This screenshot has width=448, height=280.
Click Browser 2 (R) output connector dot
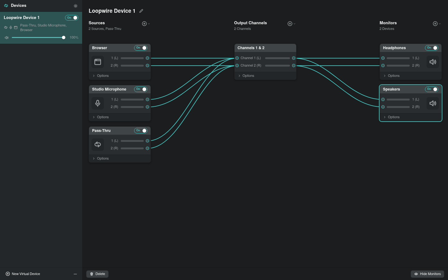[147, 66]
